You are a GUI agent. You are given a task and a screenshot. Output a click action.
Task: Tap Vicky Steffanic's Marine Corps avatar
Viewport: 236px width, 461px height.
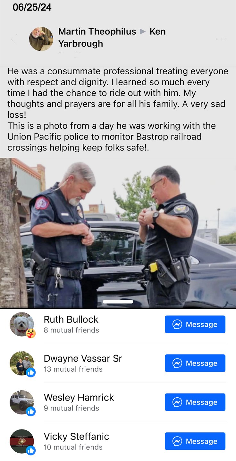(x=21, y=441)
